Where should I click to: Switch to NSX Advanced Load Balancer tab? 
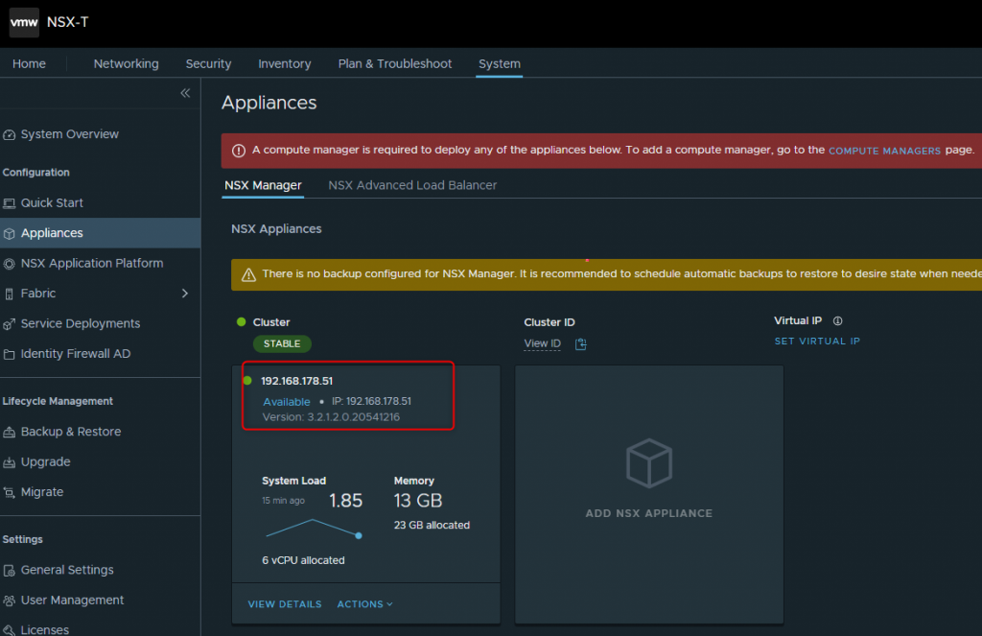coord(412,185)
